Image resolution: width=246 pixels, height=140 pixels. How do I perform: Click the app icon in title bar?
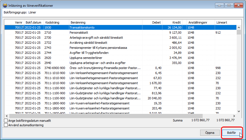(x=5, y=6)
